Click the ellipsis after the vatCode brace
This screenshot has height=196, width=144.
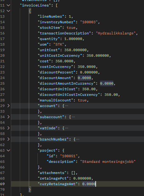67,128
